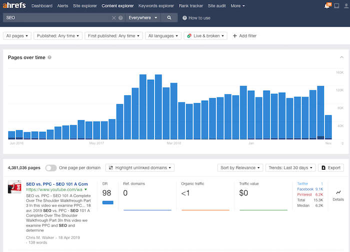This screenshot has height=252, width=350.
Task: Open the All languages dropdown
Action: click(x=163, y=35)
